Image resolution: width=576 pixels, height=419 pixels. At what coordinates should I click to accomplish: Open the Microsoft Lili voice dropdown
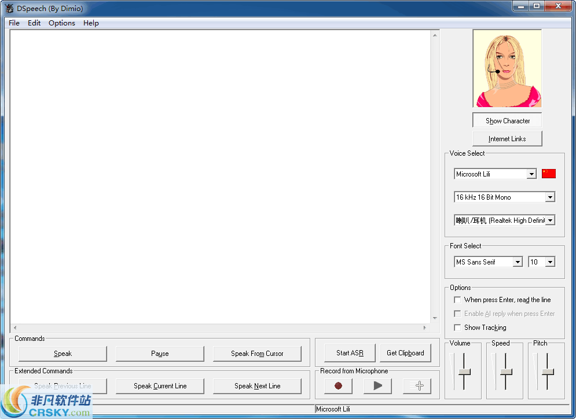pos(532,173)
